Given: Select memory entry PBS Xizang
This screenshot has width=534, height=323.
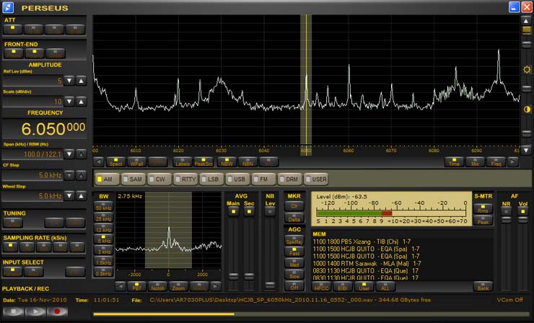Looking at the screenshot, I should [x=362, y=242].
